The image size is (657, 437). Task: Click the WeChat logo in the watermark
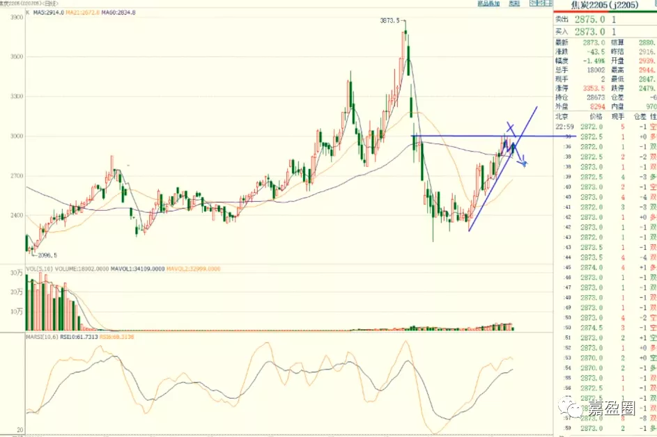[575, 406]
